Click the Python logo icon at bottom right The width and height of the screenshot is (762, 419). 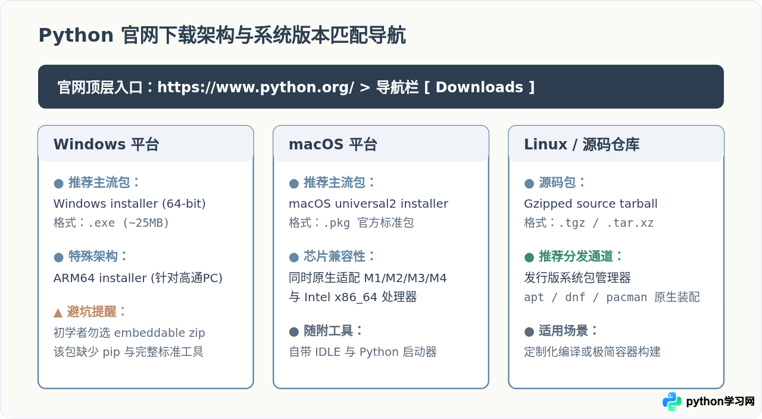click(672, 402)
